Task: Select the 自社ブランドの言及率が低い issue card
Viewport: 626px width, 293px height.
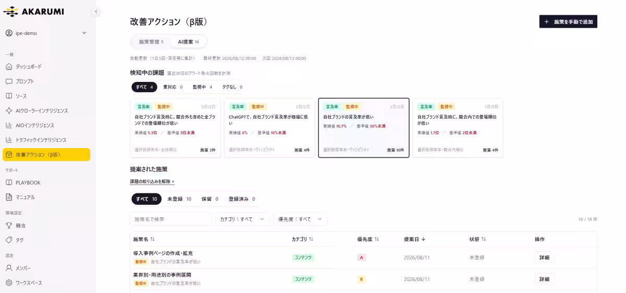Action: 364,128
